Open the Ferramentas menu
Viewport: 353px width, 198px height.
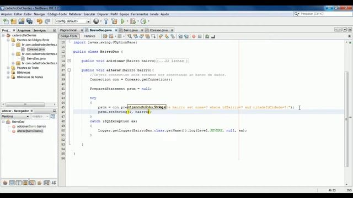tap(140, 14)
